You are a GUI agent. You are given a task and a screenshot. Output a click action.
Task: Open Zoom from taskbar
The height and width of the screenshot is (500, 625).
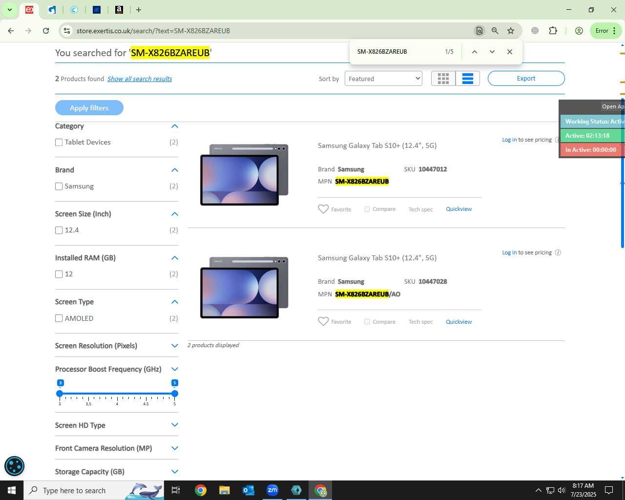pyautogui.click(x=272, y=490)
